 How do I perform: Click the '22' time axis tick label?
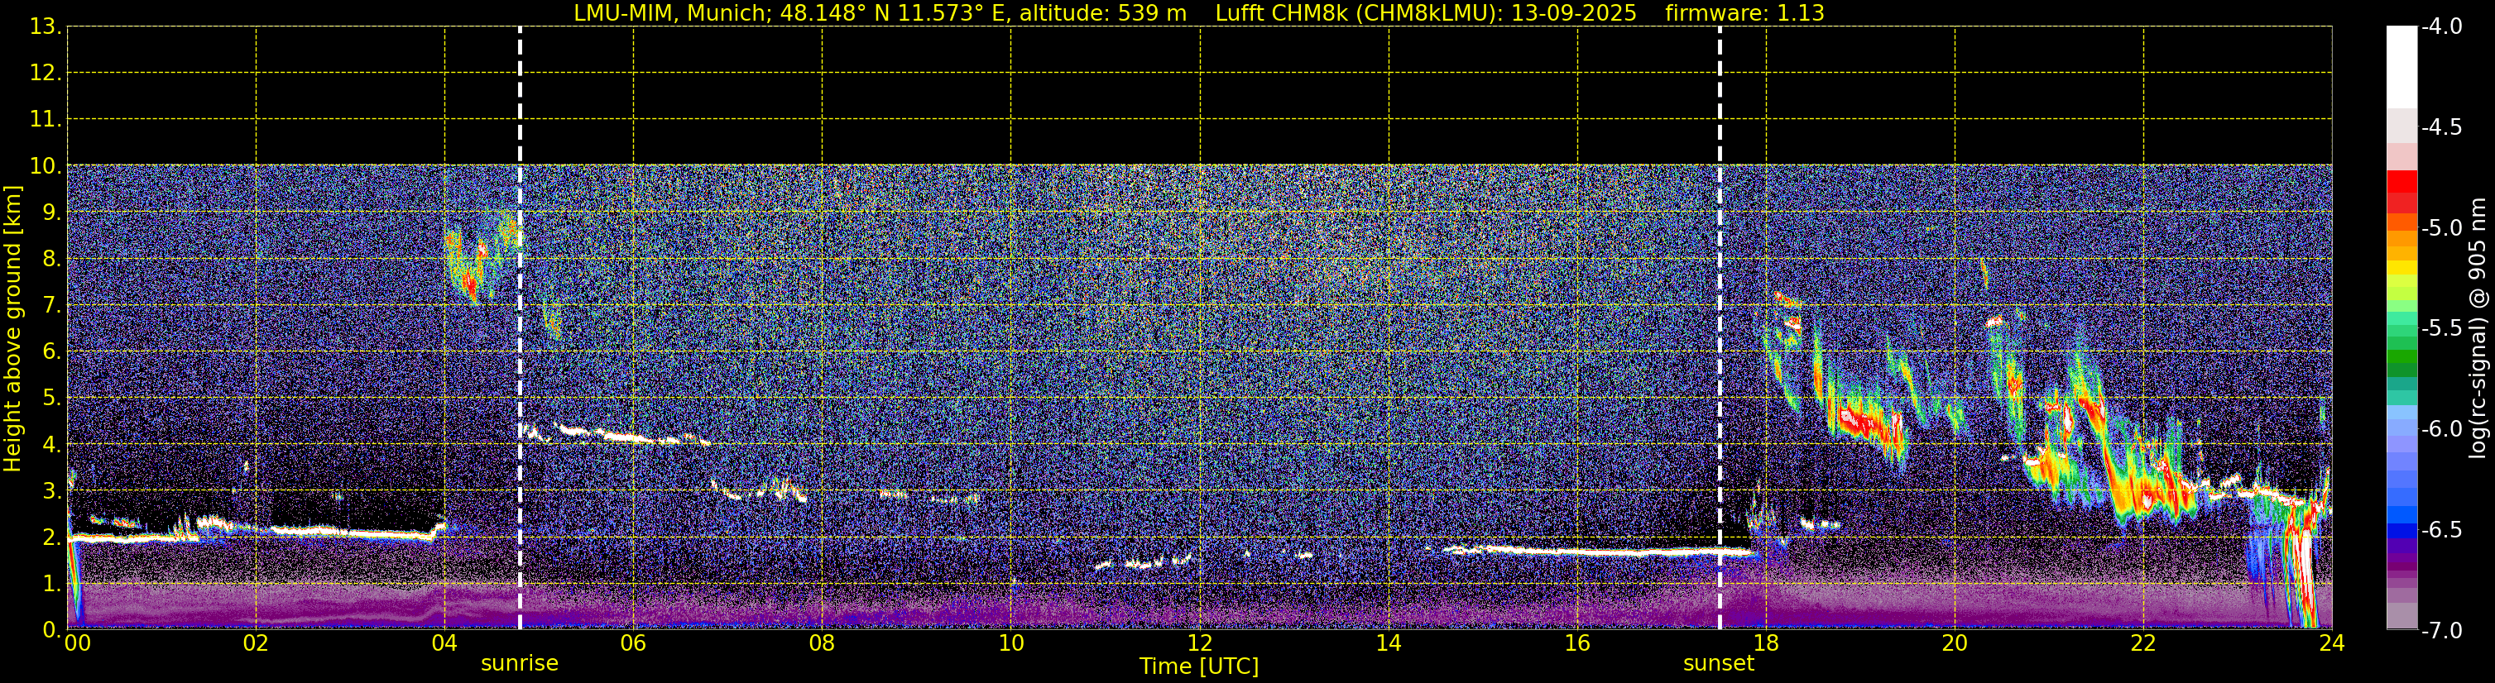click(x=2143, y=643)
